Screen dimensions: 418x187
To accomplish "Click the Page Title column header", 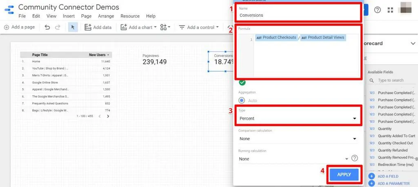I will (40, 55).
